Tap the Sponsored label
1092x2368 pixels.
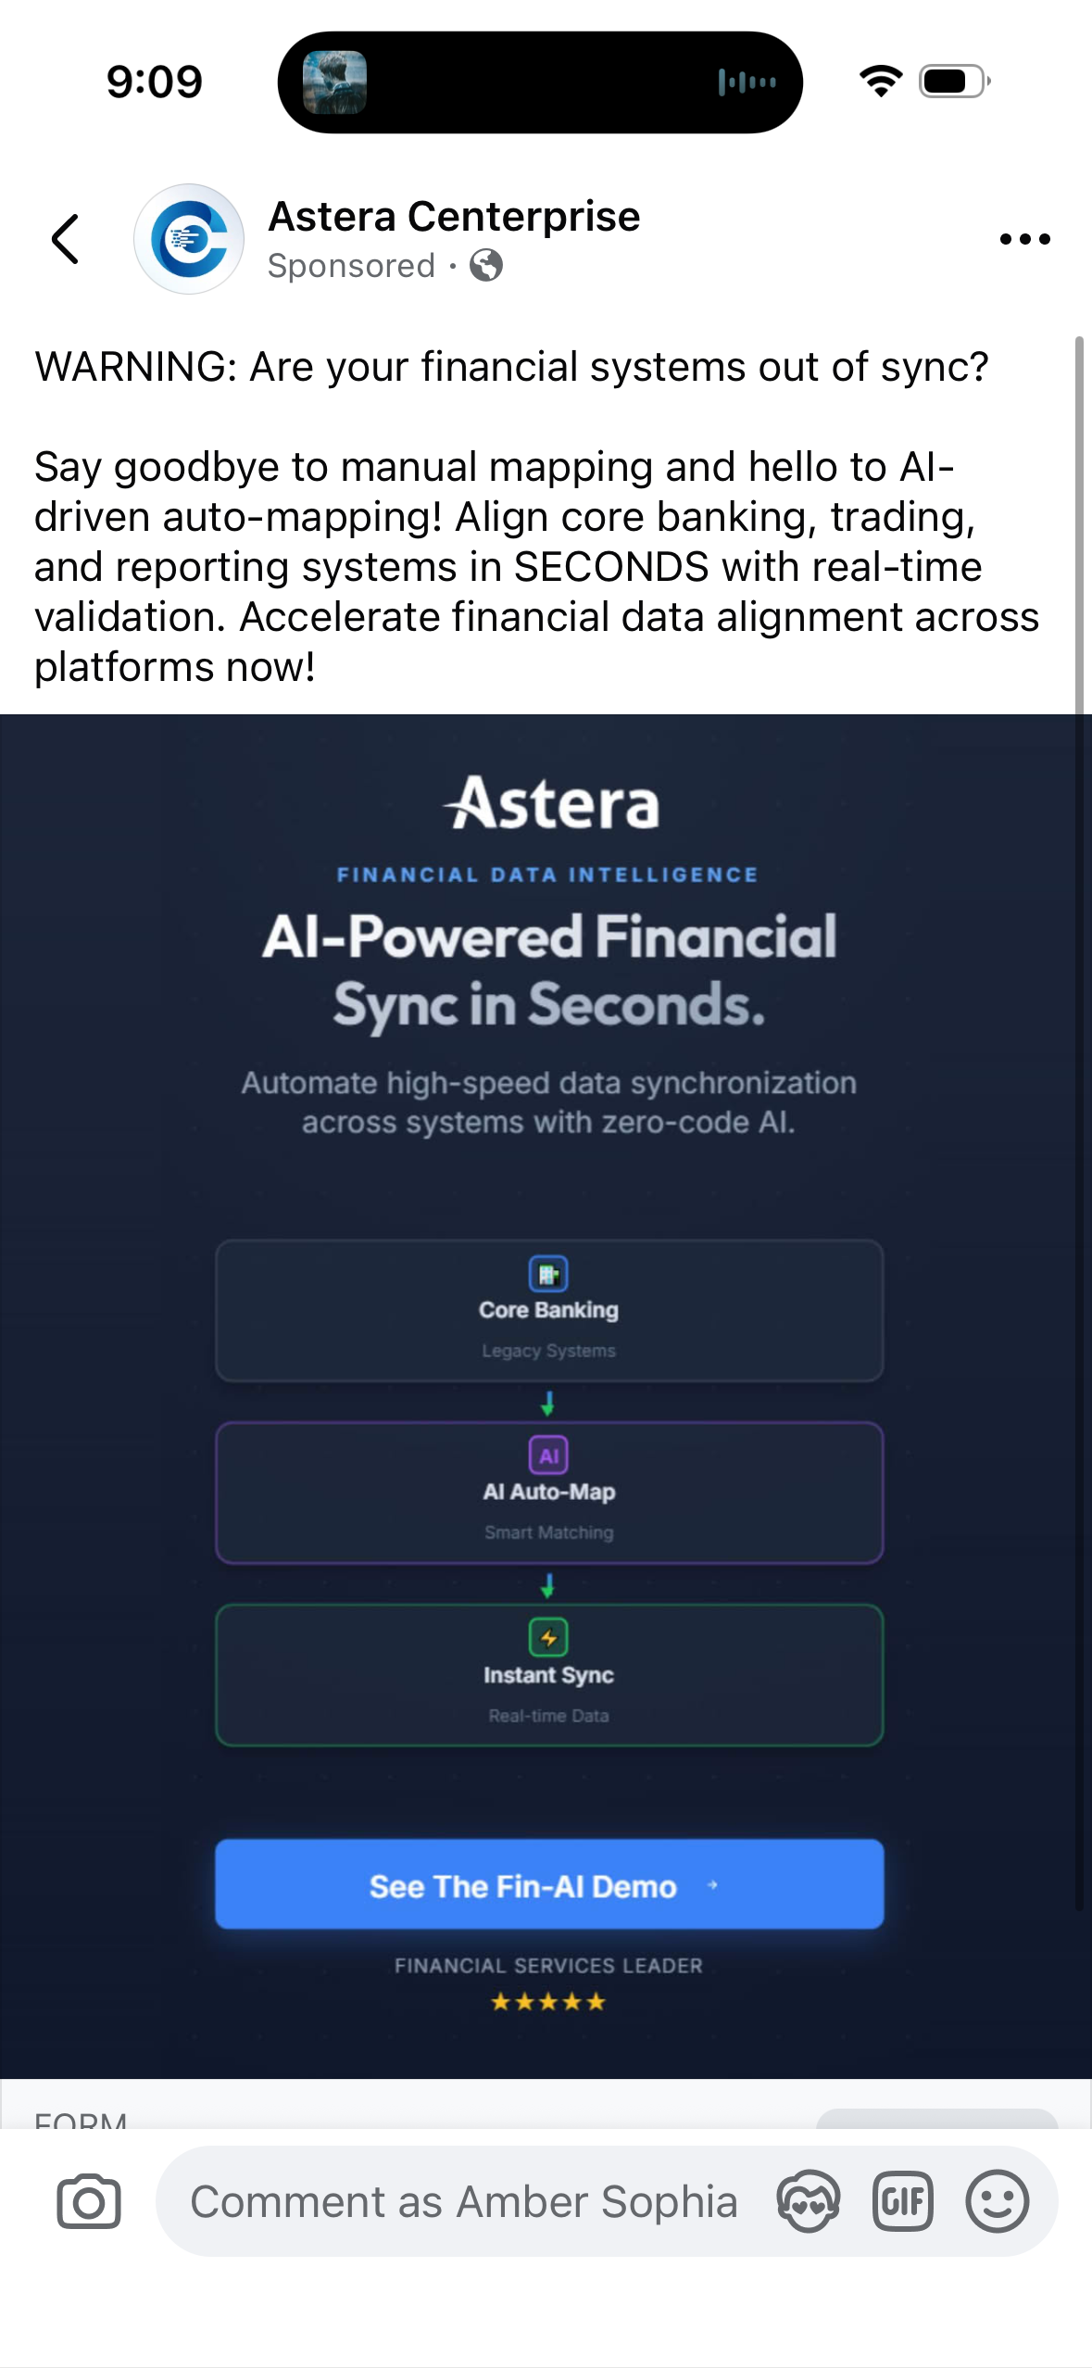pos(351,266)
